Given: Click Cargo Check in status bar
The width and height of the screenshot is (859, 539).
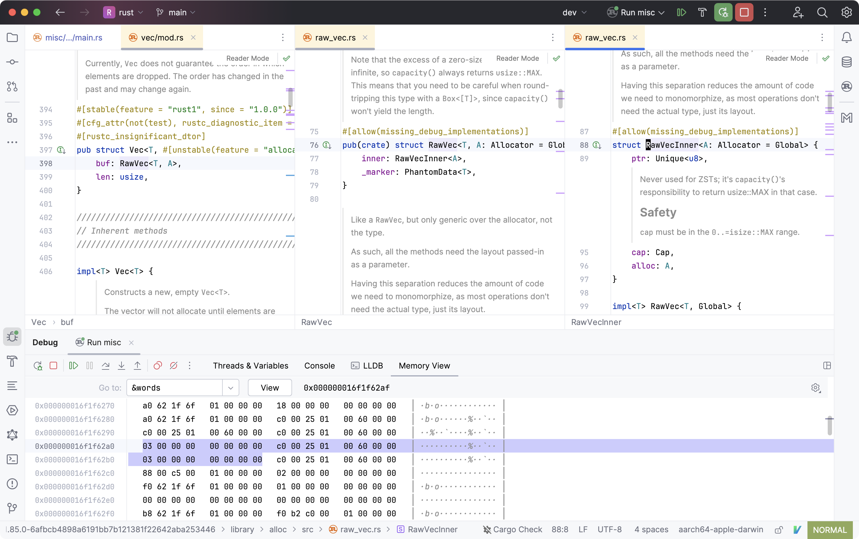Looking at the screenshot, I should point(512,530).
